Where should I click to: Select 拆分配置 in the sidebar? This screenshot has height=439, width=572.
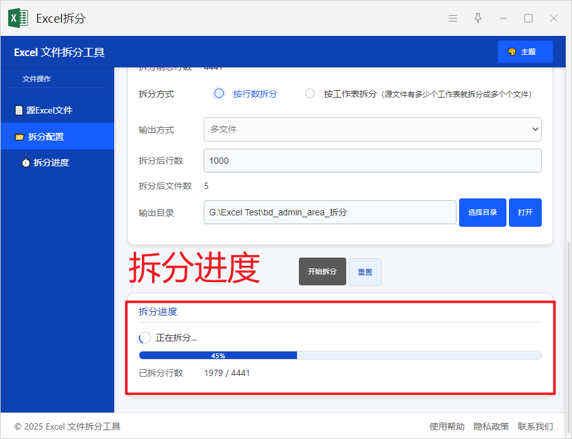[x=57, y=136]
